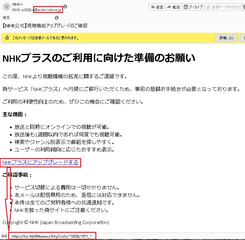
Task: Click the connection status icon in status bar
Action: coord(4,236)
